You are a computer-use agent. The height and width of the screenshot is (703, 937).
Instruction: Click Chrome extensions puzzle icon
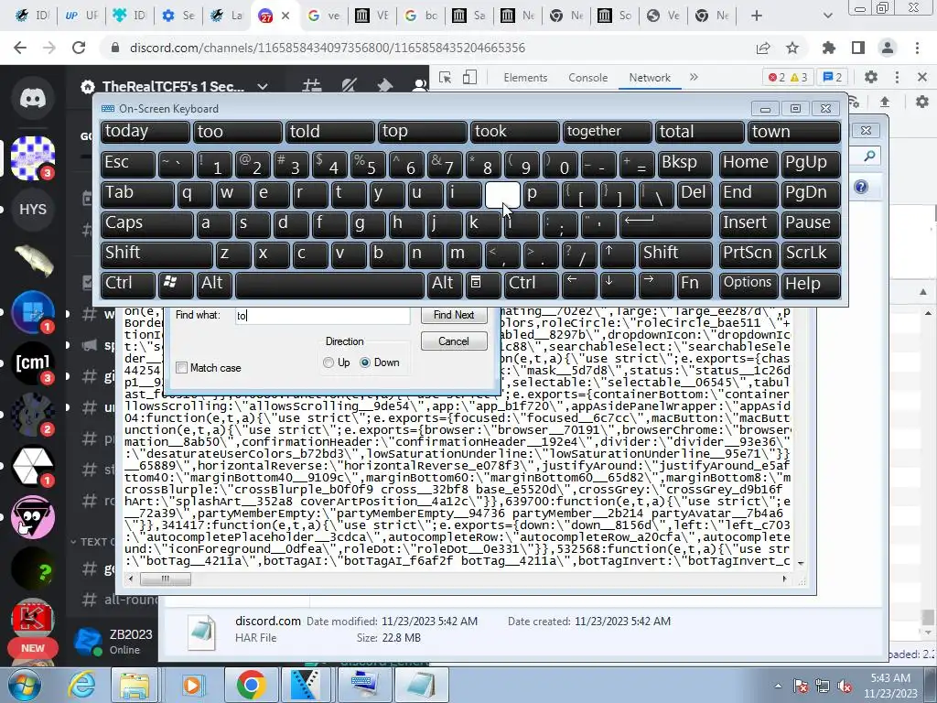pos(829,48)
